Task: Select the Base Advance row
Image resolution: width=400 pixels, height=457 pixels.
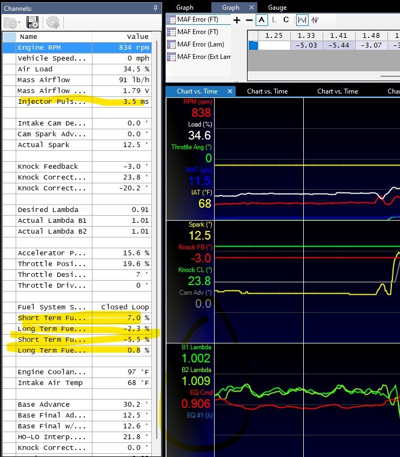Action: [77, 405]
